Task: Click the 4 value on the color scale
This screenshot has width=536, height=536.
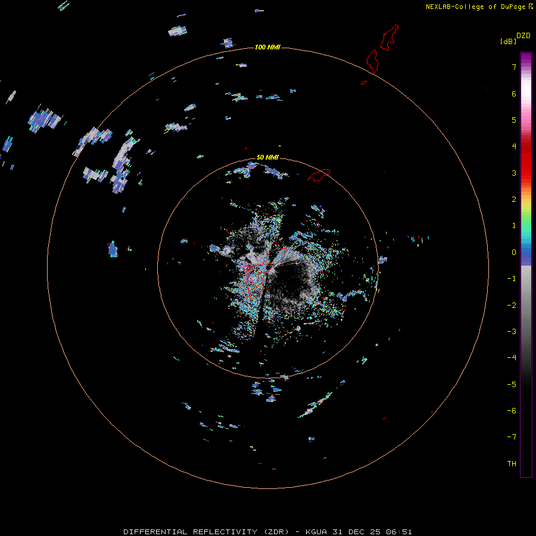Action: 514,147
